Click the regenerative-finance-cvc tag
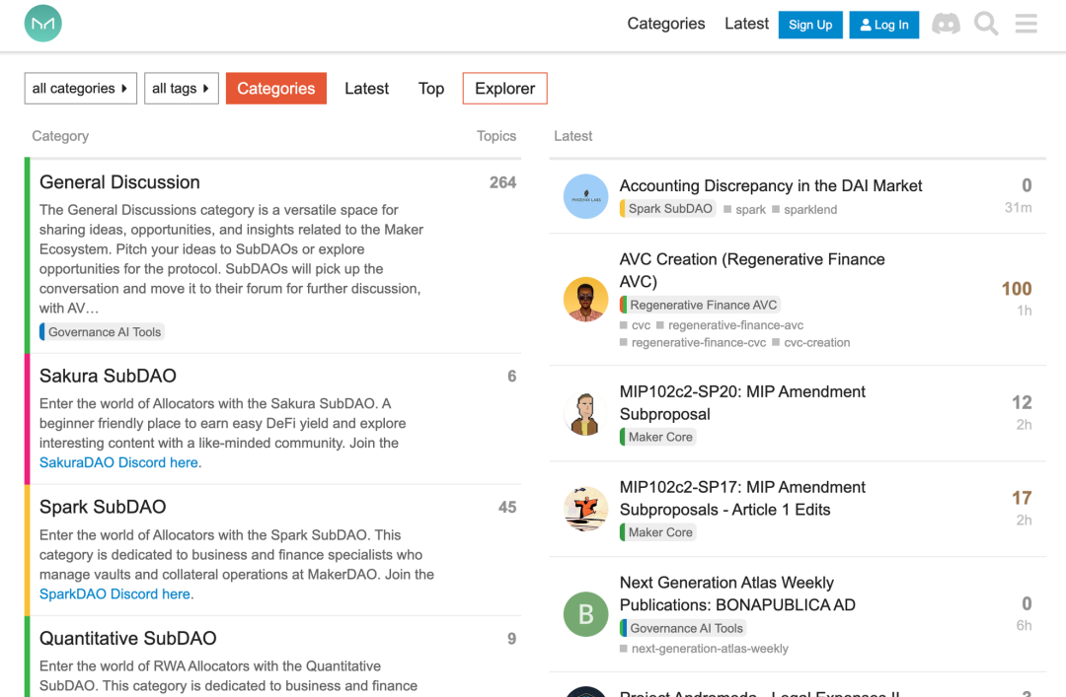Image resolution: width=1066 pixels, height=697 pixels. (x=693, y=343)
